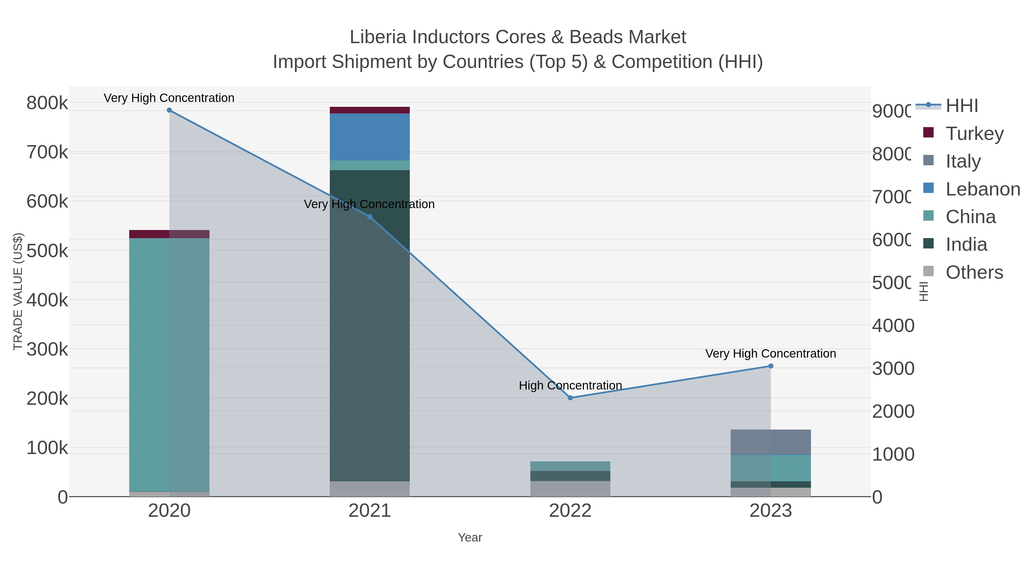
Task: Click the 2022 x-axis label
Action: [570, 511]
